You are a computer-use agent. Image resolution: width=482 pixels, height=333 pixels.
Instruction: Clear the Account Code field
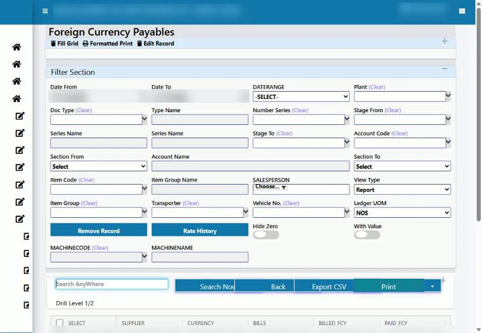point(399,133)
